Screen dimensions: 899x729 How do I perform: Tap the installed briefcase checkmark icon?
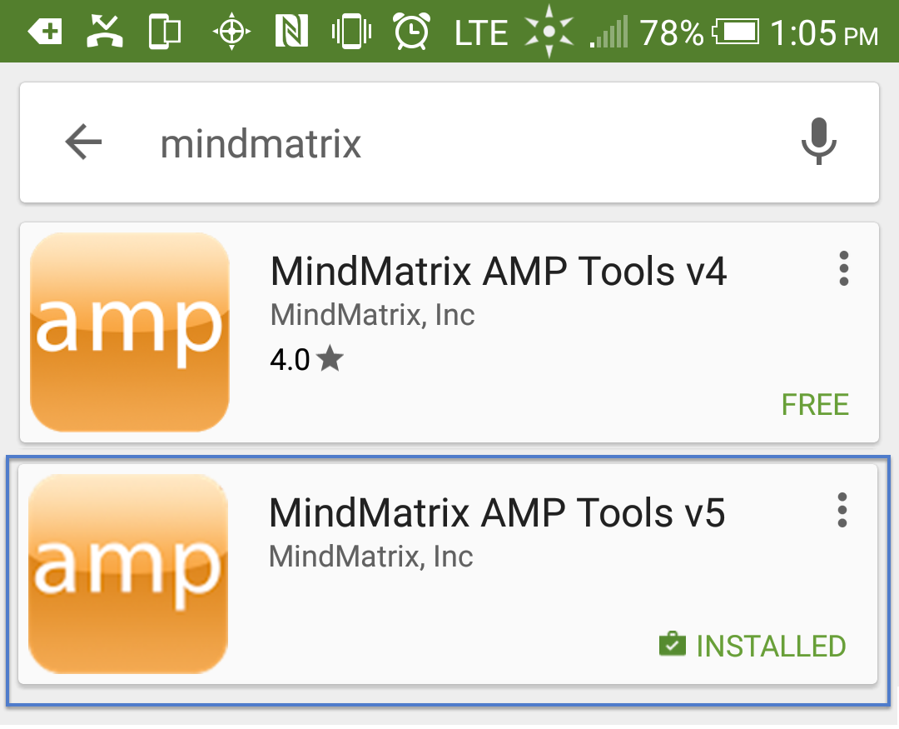tap(672, 645)
